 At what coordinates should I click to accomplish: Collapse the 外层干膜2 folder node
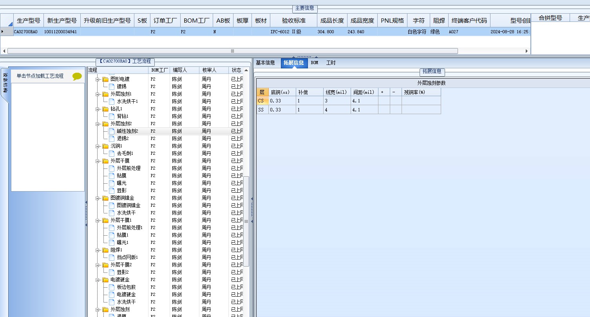[98, 265]
